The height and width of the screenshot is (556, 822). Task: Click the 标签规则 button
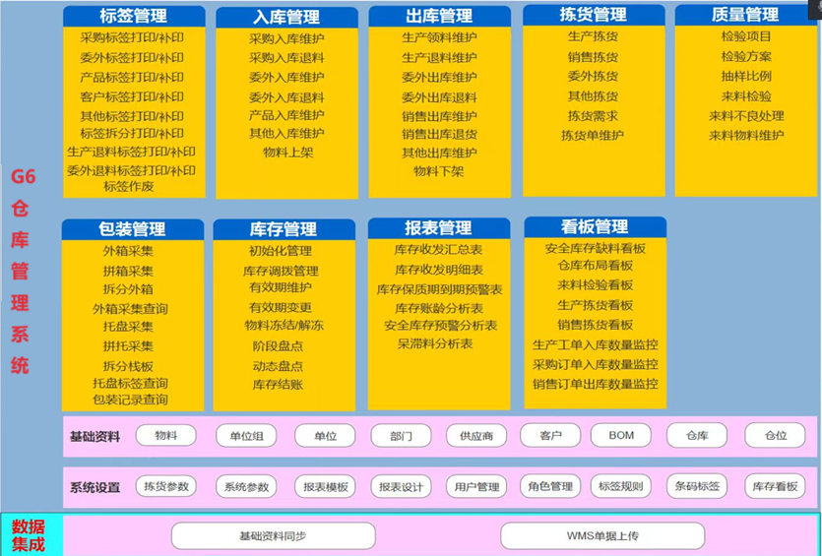(x=621, y=486)
